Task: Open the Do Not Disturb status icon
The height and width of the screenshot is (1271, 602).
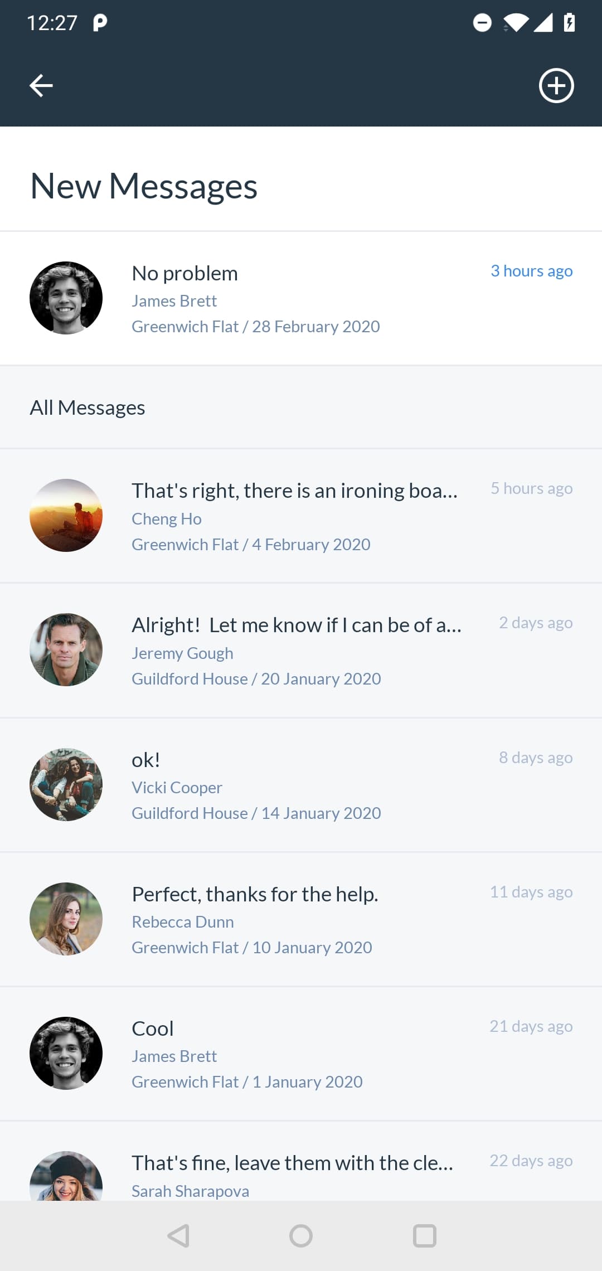Action: (482, 23)
